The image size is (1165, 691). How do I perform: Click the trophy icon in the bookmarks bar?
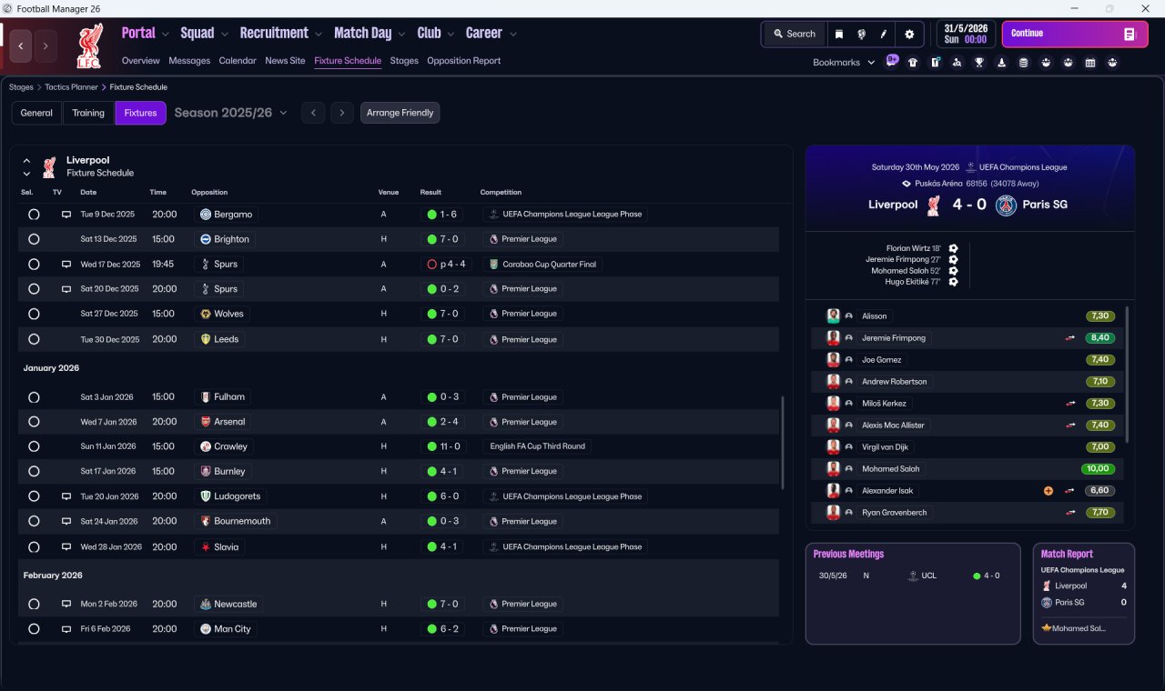[979, 63]
